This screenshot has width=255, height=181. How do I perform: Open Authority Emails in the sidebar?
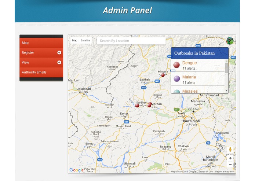point(41,73)
